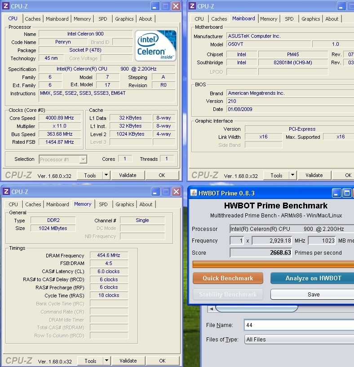354x367 pixels.
Task: Click OK in top-left CPU-Z window
Action: click(162, 175)
